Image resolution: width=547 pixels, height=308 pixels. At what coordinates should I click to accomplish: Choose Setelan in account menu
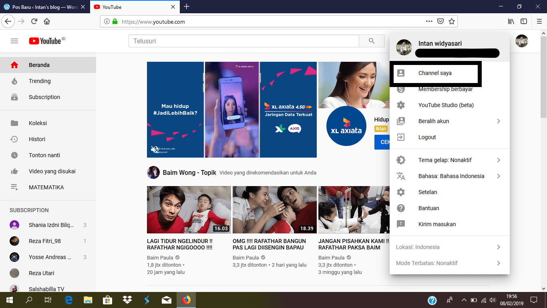450,192
